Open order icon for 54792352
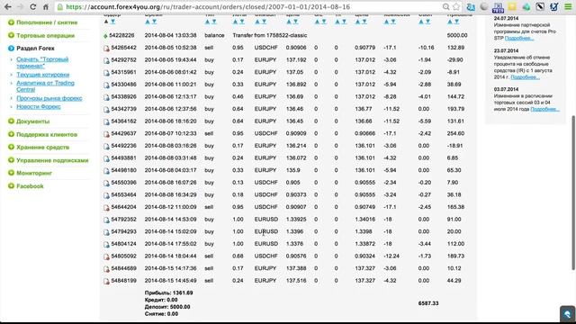This screenshot has height=324, width=576. click(106, 220)
